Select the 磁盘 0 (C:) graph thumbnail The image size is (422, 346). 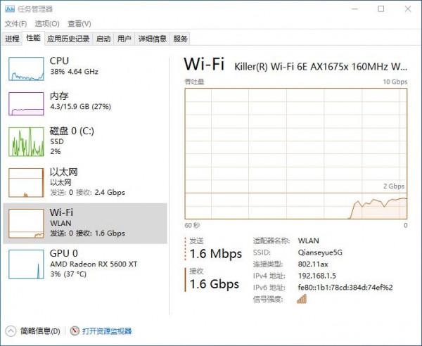[x=26, y=142]
